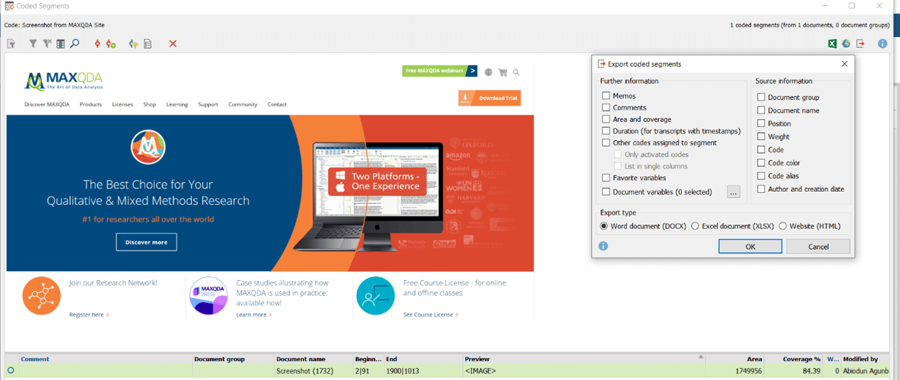Image resolution: width=900 pixels, height=380 pixels.
Task: Click the document filter icon in toolbar
Action: point(11,44)
